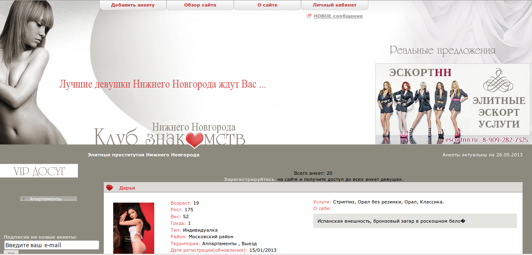Click the small bullet icon beside Апартаменты
532x255 pixels.
tap(24, 199)
